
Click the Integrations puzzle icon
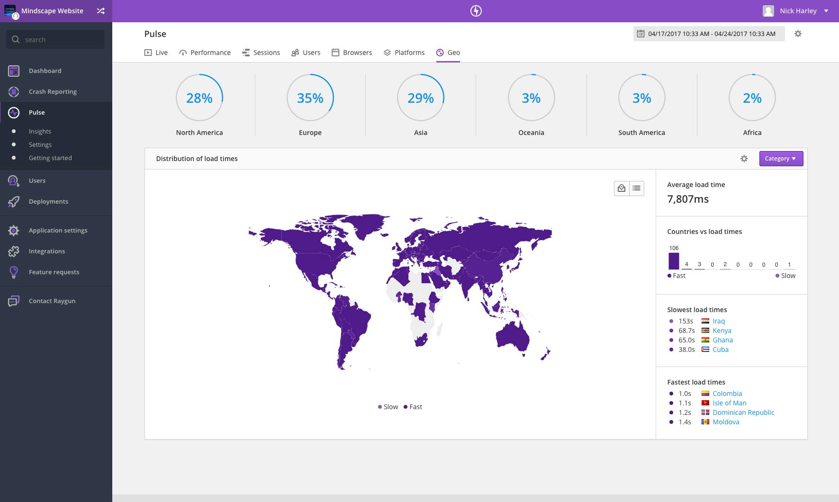point(14,251)
